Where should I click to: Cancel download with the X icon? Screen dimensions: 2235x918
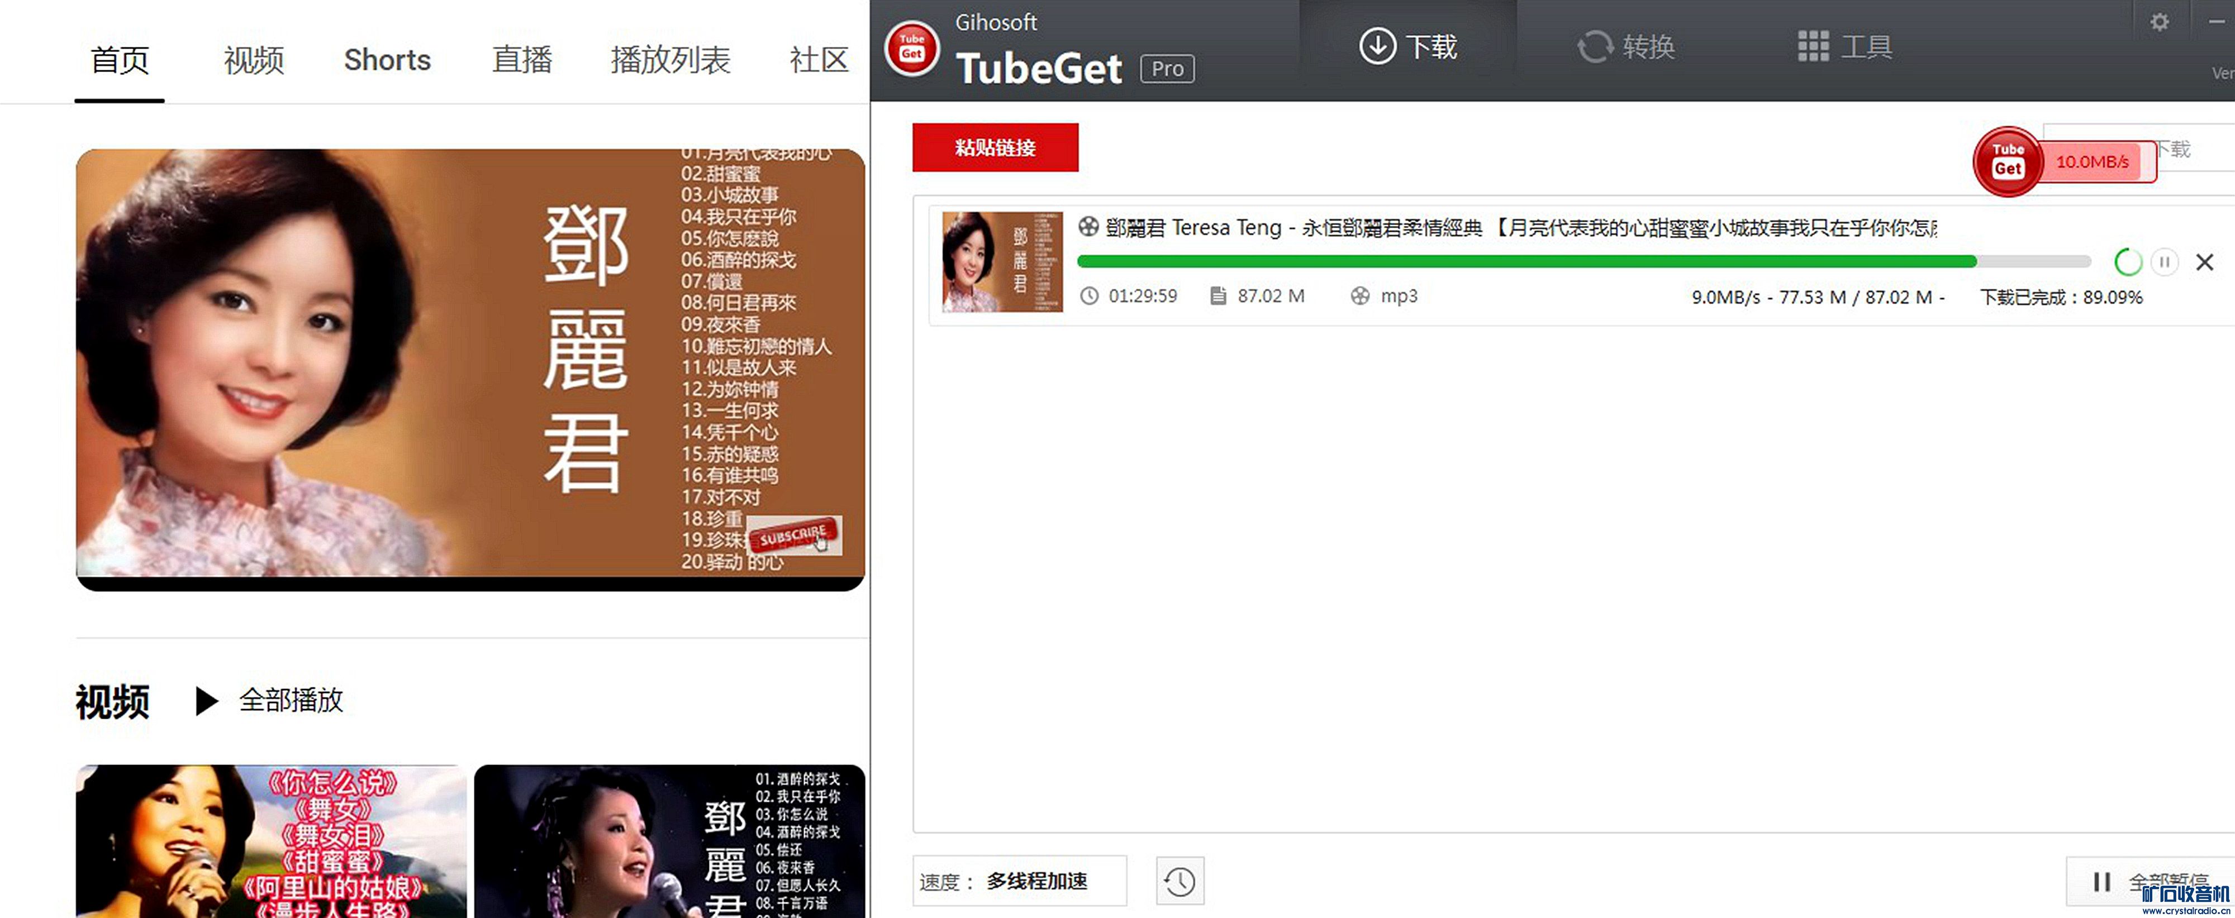pos(2205,262)
